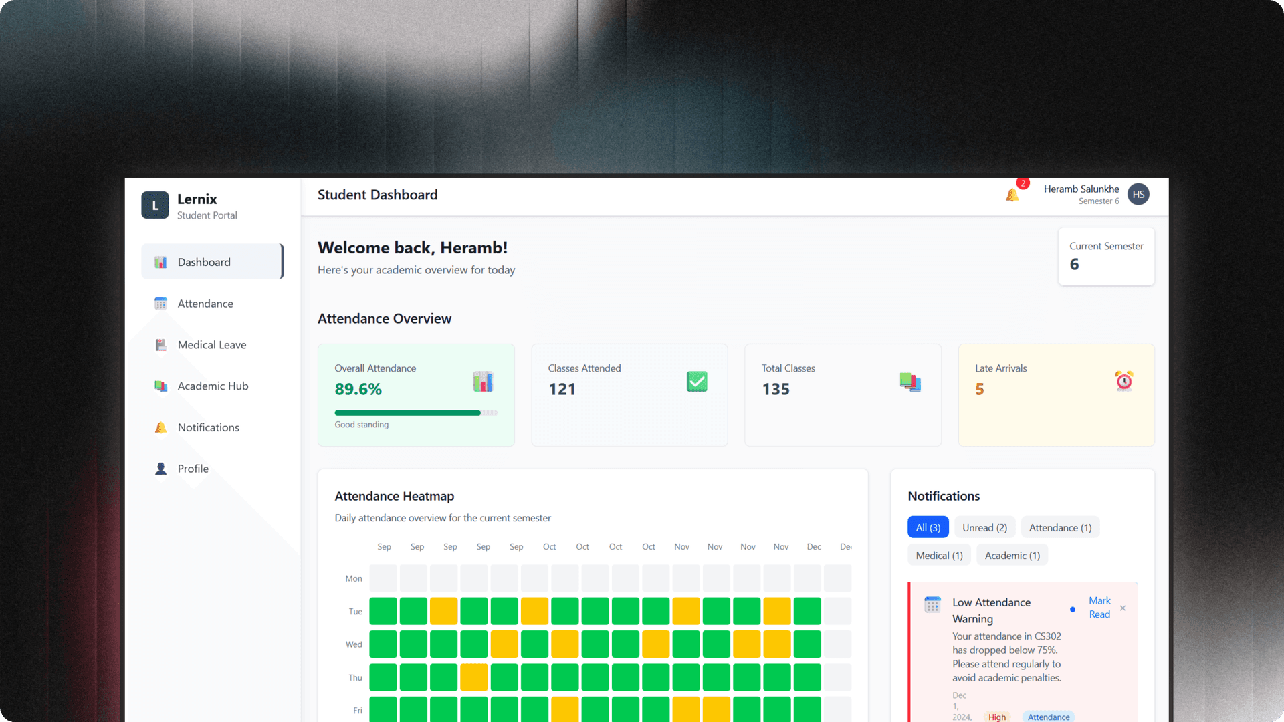This screenshot has height=722, width=1284.
Task: Click the Lernix logo icon
Action: [155, 205]
